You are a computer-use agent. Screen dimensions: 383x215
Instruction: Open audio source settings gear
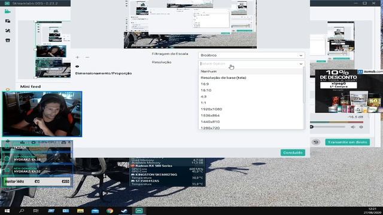tap(361, 127)
